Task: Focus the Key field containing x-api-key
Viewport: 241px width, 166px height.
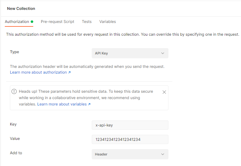Action: coord(130,125)
